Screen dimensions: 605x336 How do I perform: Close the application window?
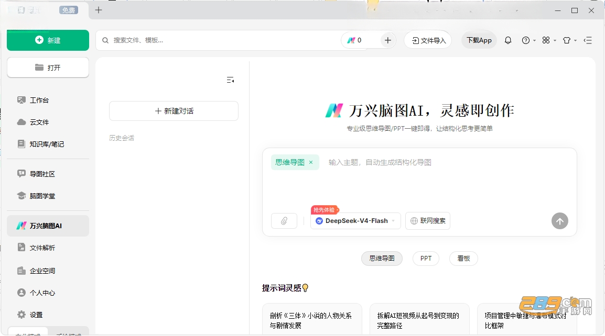click(591, 10)
